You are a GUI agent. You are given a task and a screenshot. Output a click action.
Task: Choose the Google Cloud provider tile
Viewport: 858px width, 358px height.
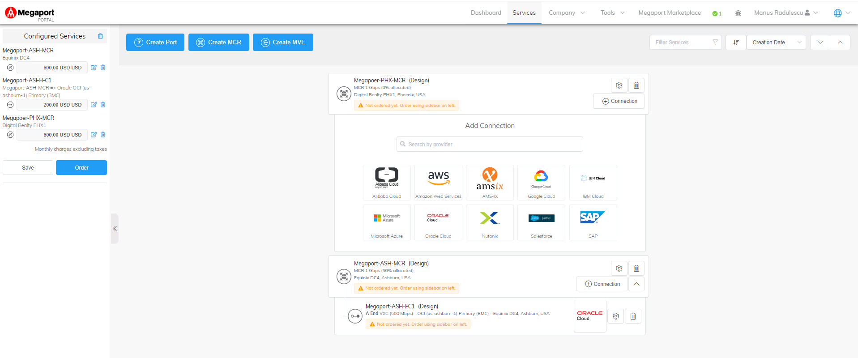[x=541, y=183]
